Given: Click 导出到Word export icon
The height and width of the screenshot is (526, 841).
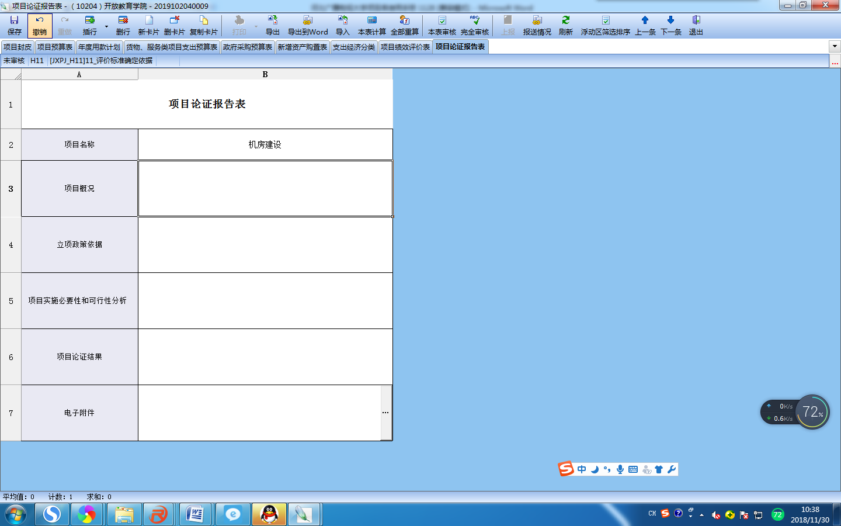Looking at the screenshot, I should [x=307, y=26].
